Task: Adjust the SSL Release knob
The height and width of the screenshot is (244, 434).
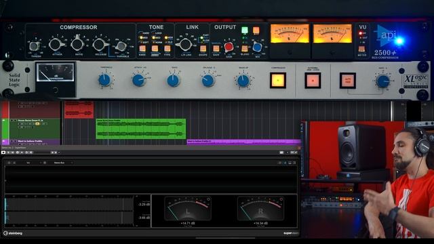Action: click(208, 81)
